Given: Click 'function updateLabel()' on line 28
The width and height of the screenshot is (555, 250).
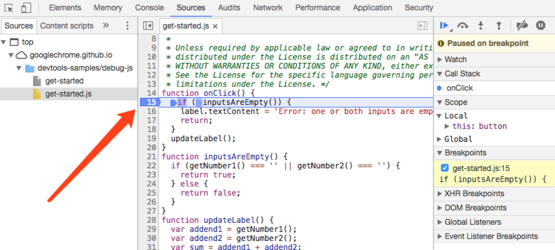Looking at the screenshot, I should point(213,220).
